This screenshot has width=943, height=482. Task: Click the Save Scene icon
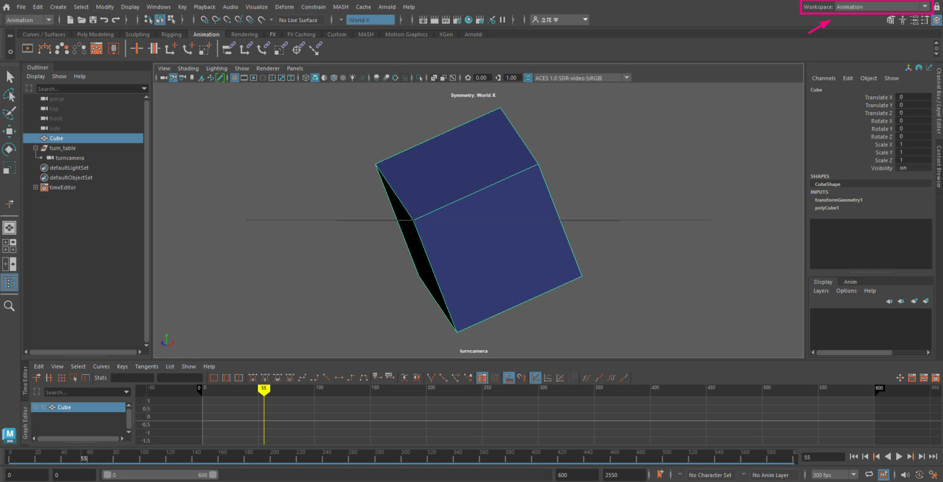[x=93, y=19]
